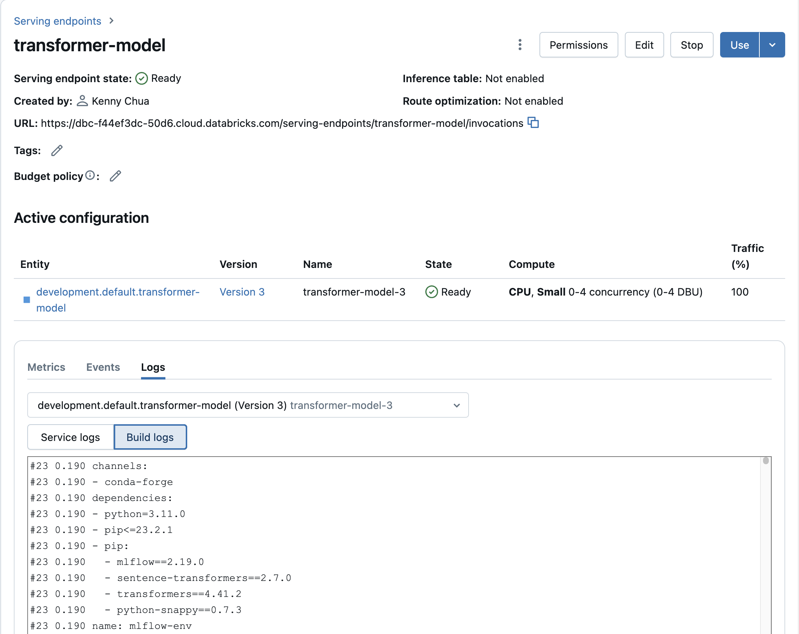This screenshot has height=634, width=799.
Task: Stop the serving endpoint
Action: 691,45
